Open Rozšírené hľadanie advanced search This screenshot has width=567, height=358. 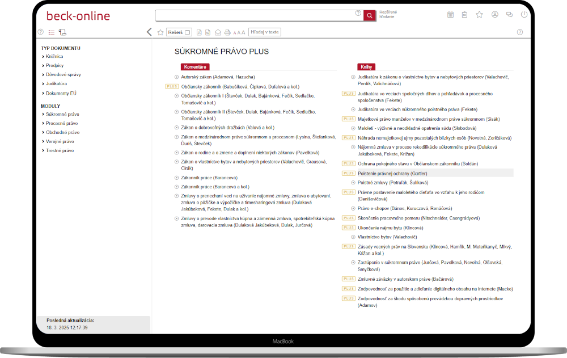point(388,15)
